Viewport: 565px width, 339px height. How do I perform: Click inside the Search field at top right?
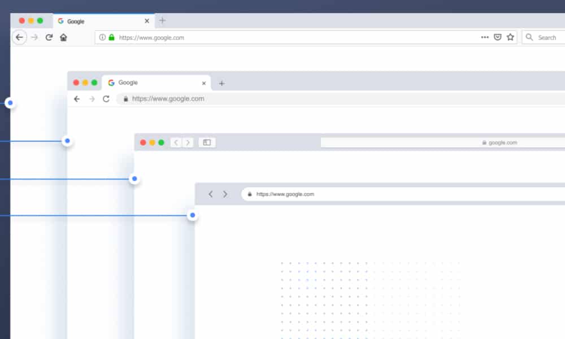click(x=547, y=37)
